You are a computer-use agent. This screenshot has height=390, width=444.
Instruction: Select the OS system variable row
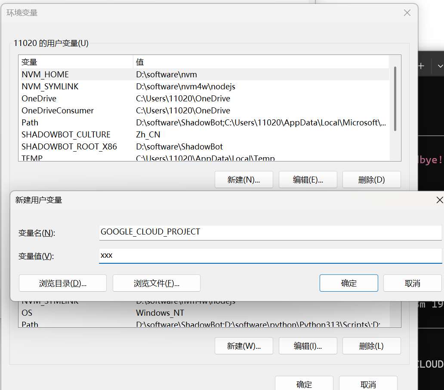tap(204, 313)
